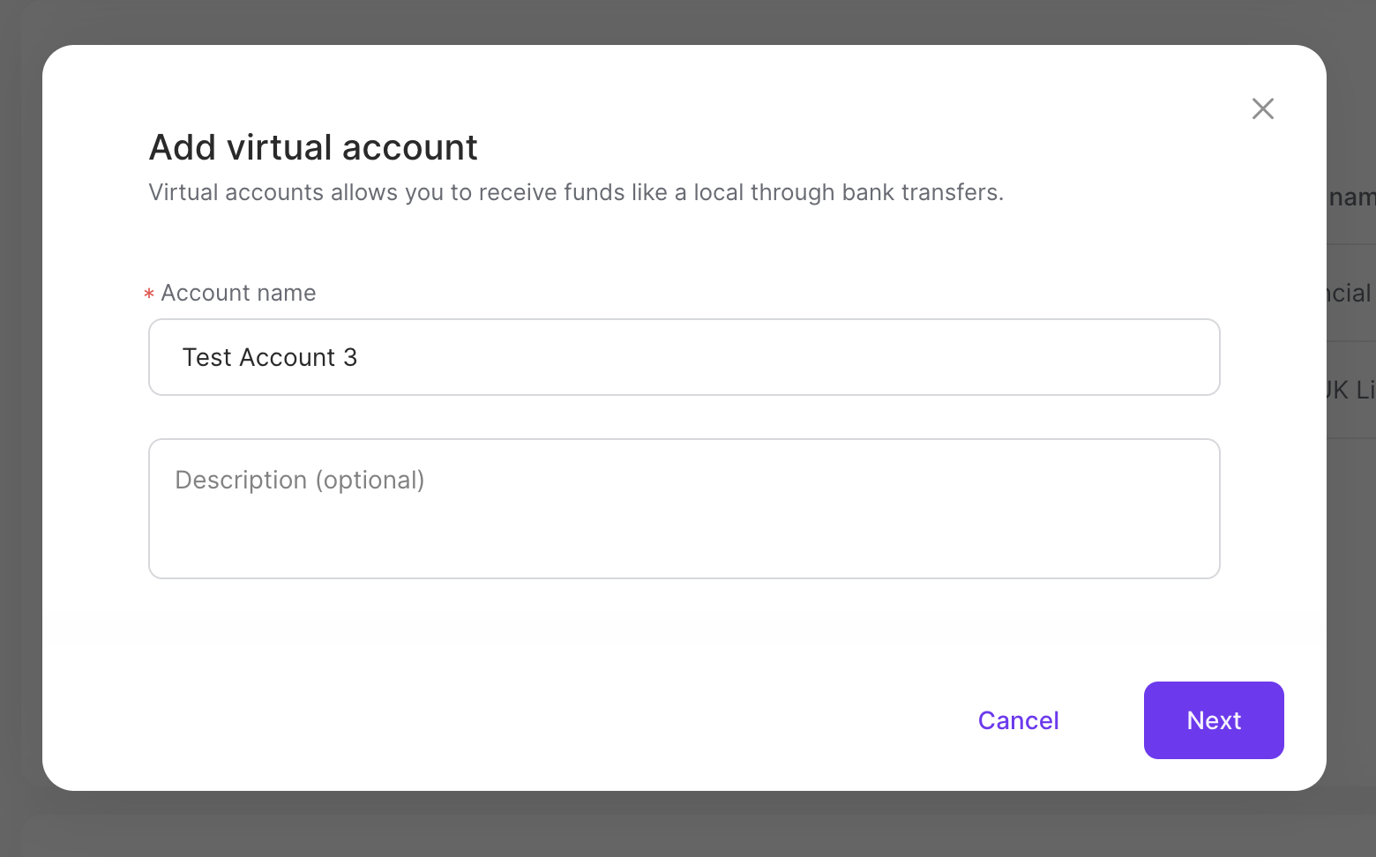The width and height of the screenshot is (1376, 857).
Task: Cancel adding the virtual account
Action: coord(1018,720)
